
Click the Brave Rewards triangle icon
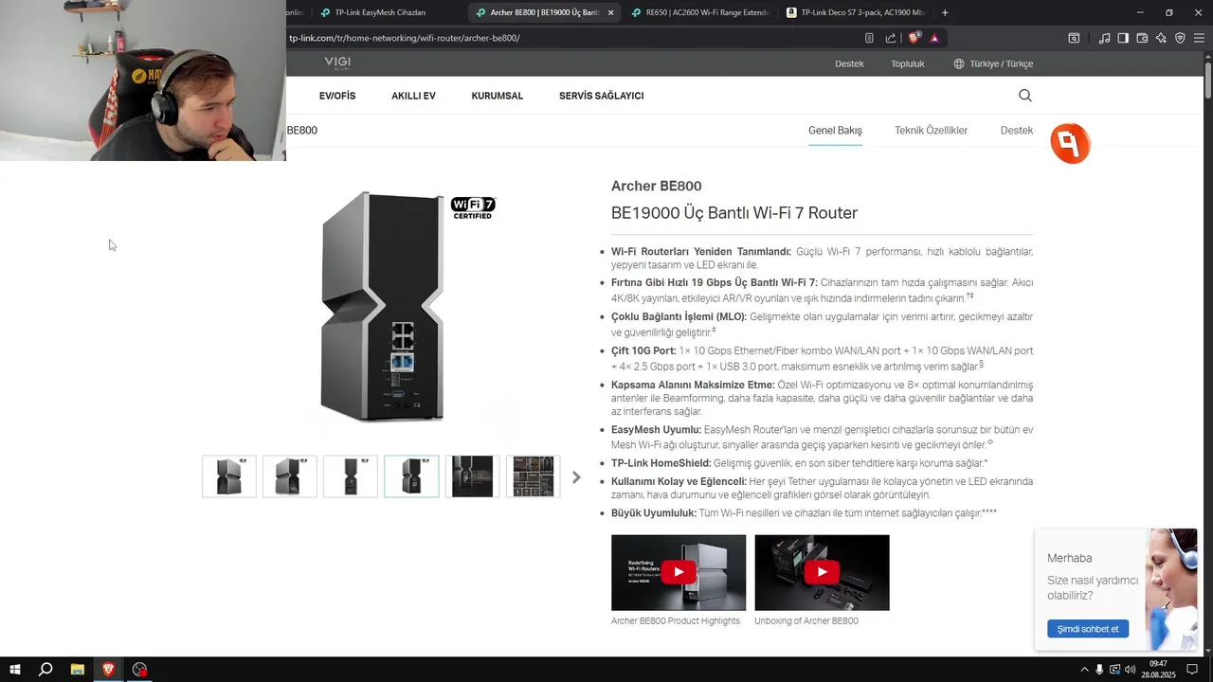(x=934, y=38)
